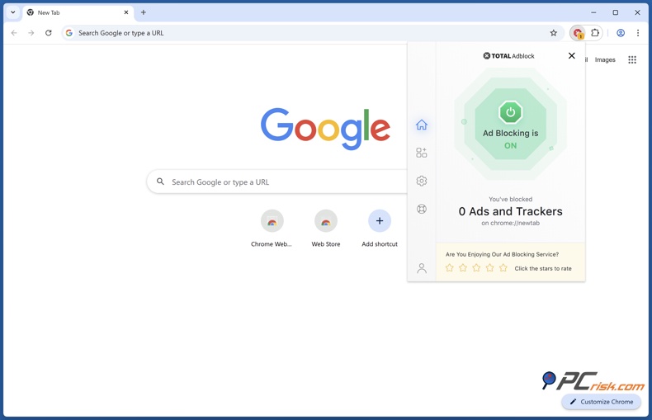The image size is (652, 420).
Task: Open Total Adblock settings gear
Action: (x=422, y=181)
